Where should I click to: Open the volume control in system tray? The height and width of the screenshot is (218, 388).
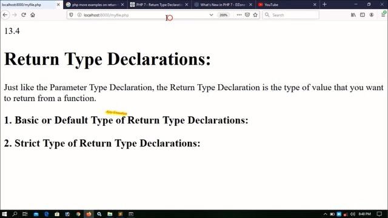click(353, 214)
